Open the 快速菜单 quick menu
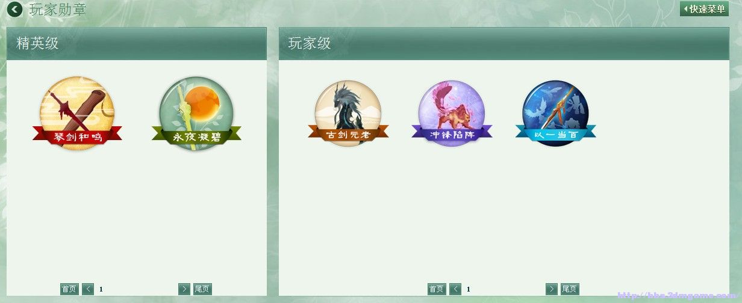This screenshot has height=303, width=742. [704, 9]
